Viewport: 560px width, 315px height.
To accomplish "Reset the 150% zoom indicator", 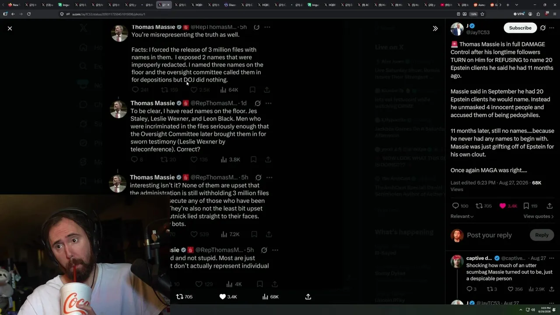I will [473, 14].
